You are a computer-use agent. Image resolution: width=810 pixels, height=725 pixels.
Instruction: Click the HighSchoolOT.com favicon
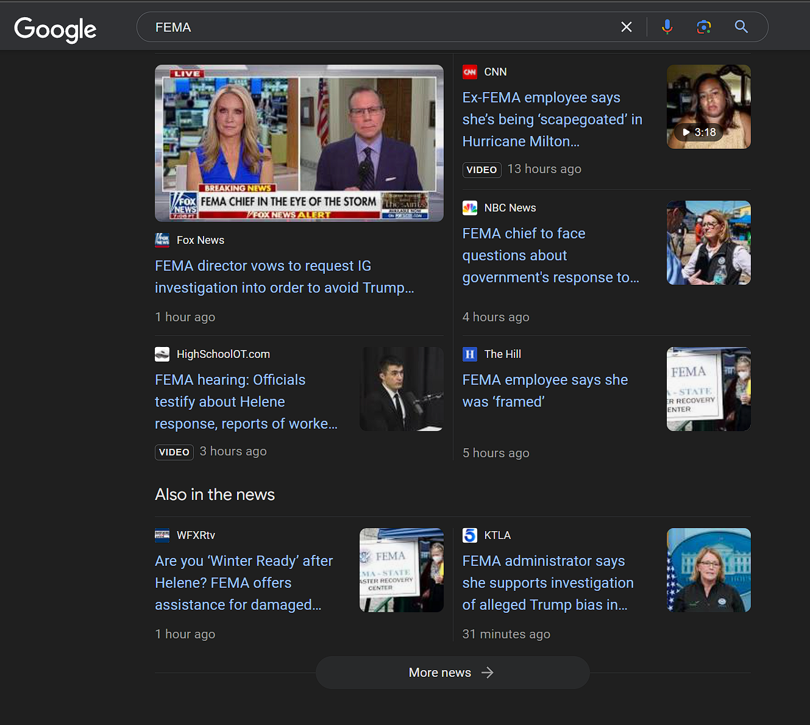(162, 354)
